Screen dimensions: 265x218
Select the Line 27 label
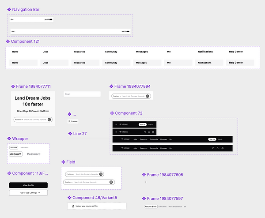[80, 134]
